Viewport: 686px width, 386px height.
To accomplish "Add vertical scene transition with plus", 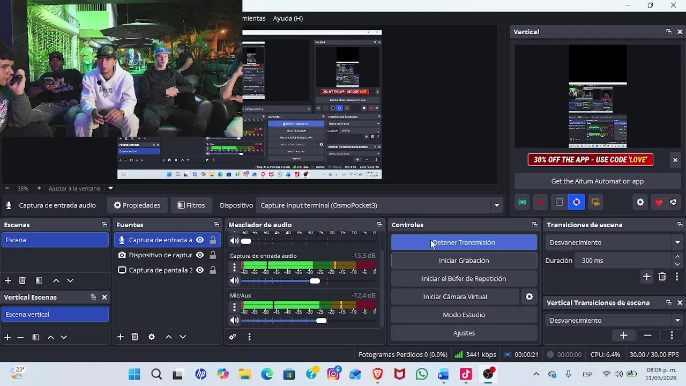I will tap(624, 335).
